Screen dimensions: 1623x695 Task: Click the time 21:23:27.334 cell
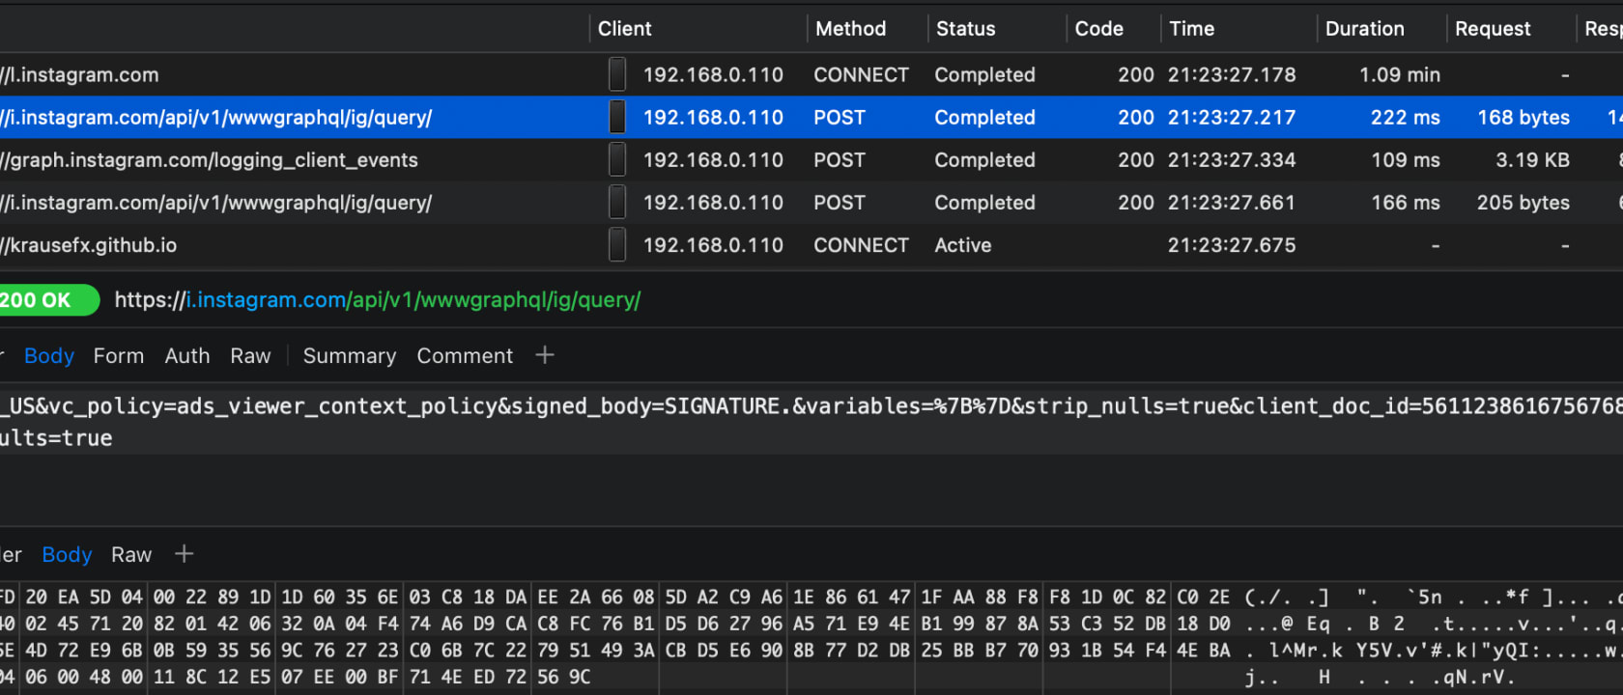coord(1232,159)
